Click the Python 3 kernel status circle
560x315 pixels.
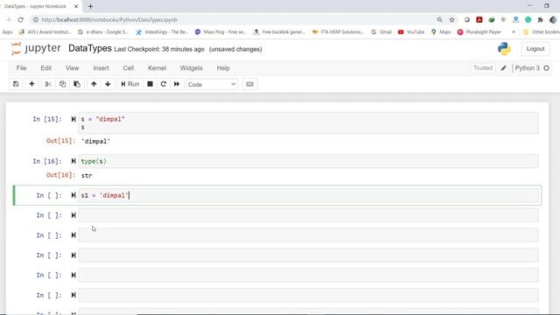click(x=546, y=68)
